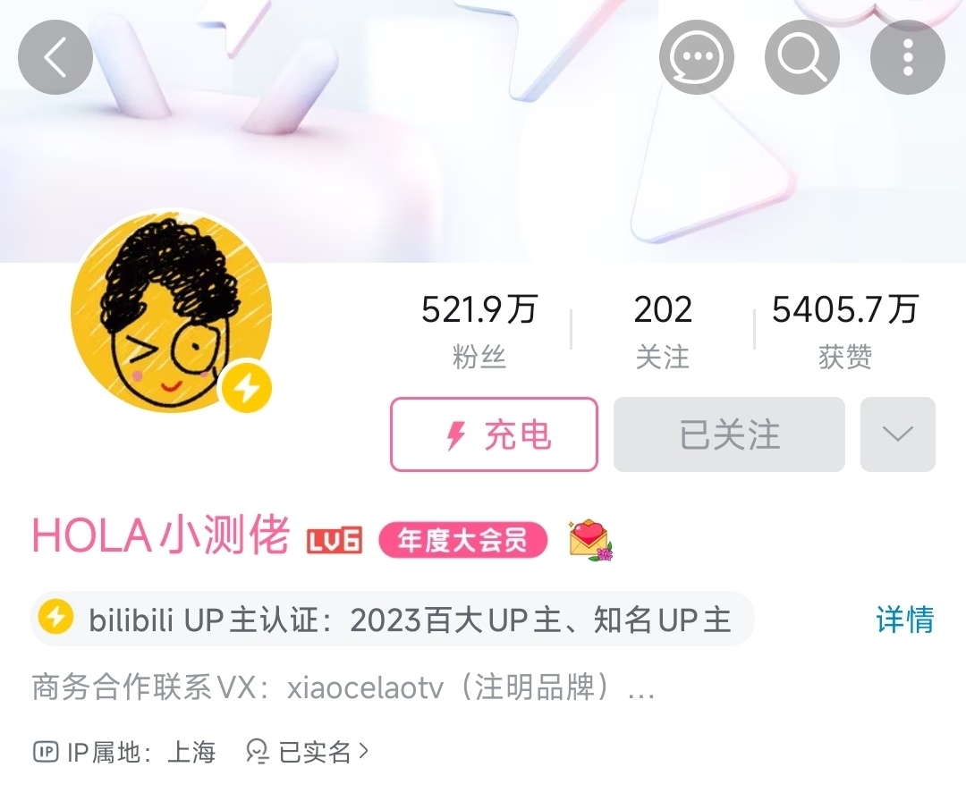The image size is (966, 801).
Task: Open the three-dot more options menu
Action: pos(908,57)
